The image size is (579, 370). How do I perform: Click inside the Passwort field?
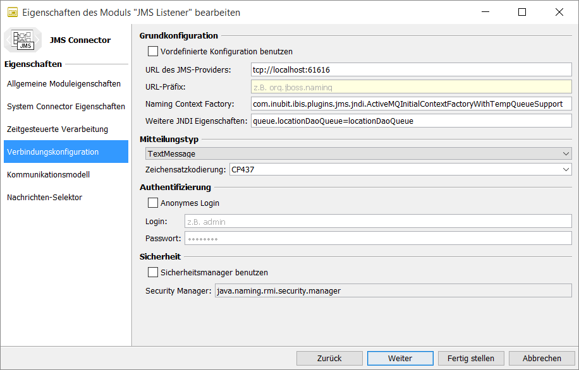point(378,238)
